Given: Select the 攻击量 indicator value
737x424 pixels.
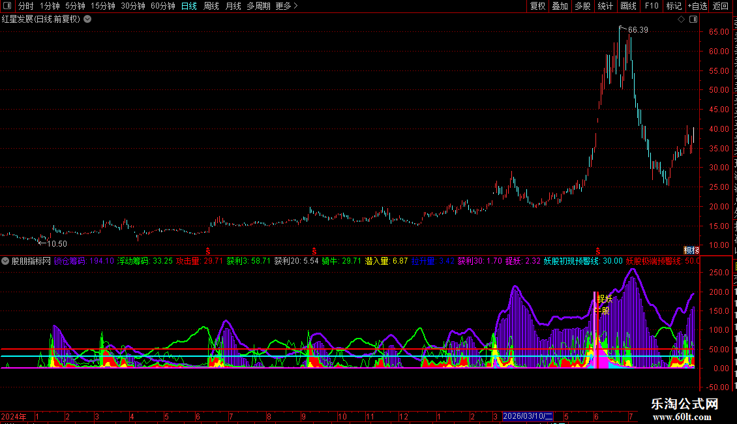Looking at the screenshot, I should coord(200,261).
